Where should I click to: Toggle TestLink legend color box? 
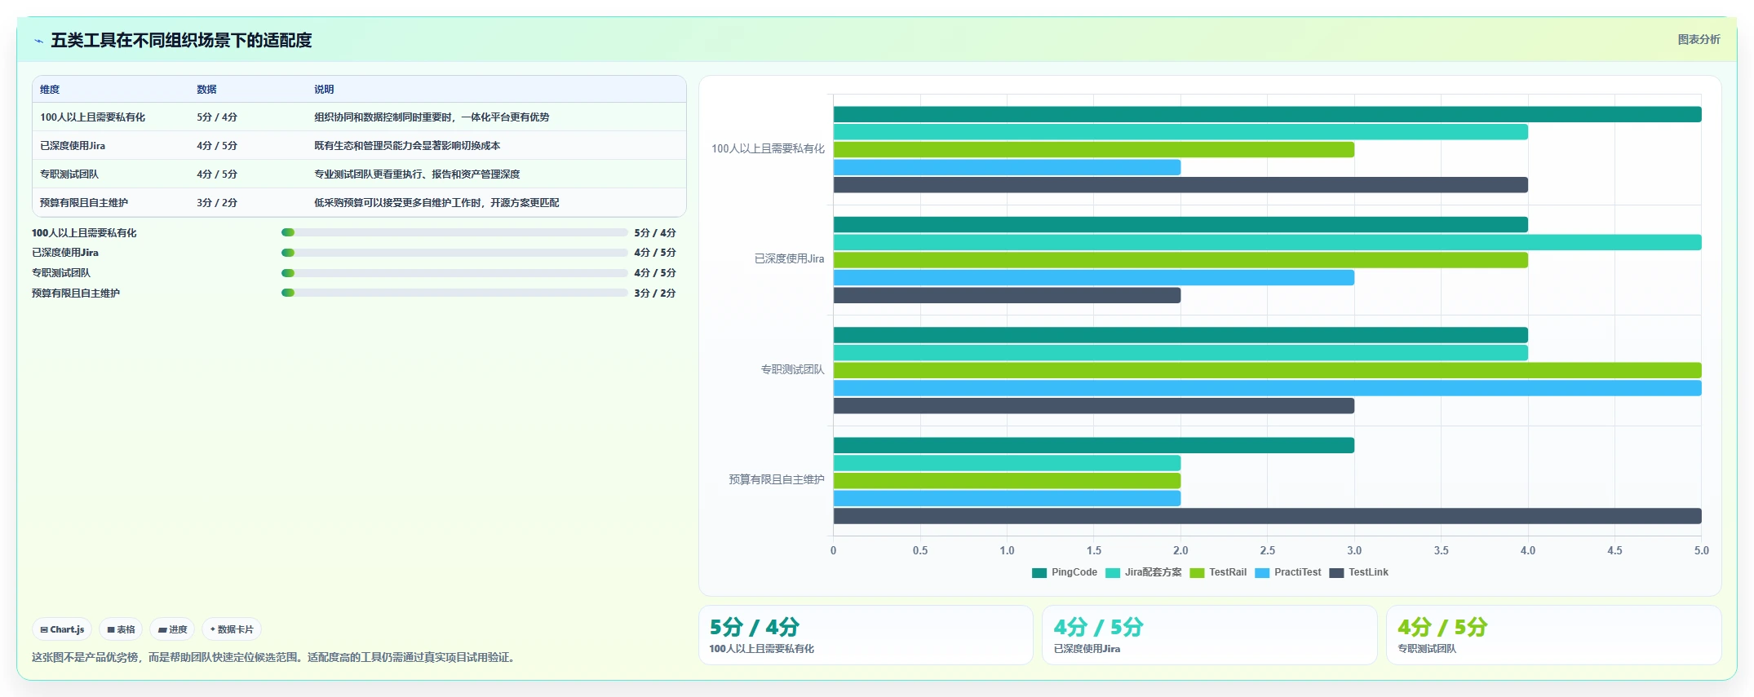point(1336,573)
